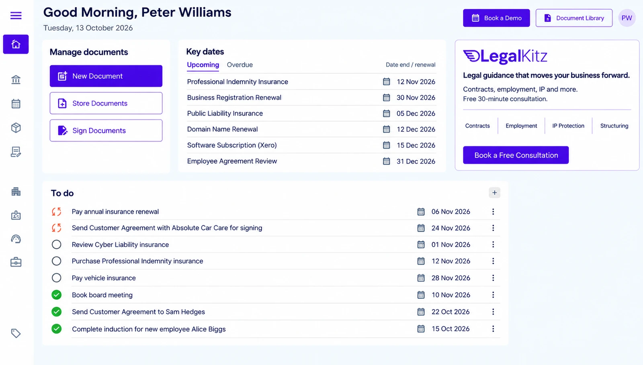Viewport: 643px width, 365px height.
Task: Open the price tag sidebar icon
Action: click(16, 333)
